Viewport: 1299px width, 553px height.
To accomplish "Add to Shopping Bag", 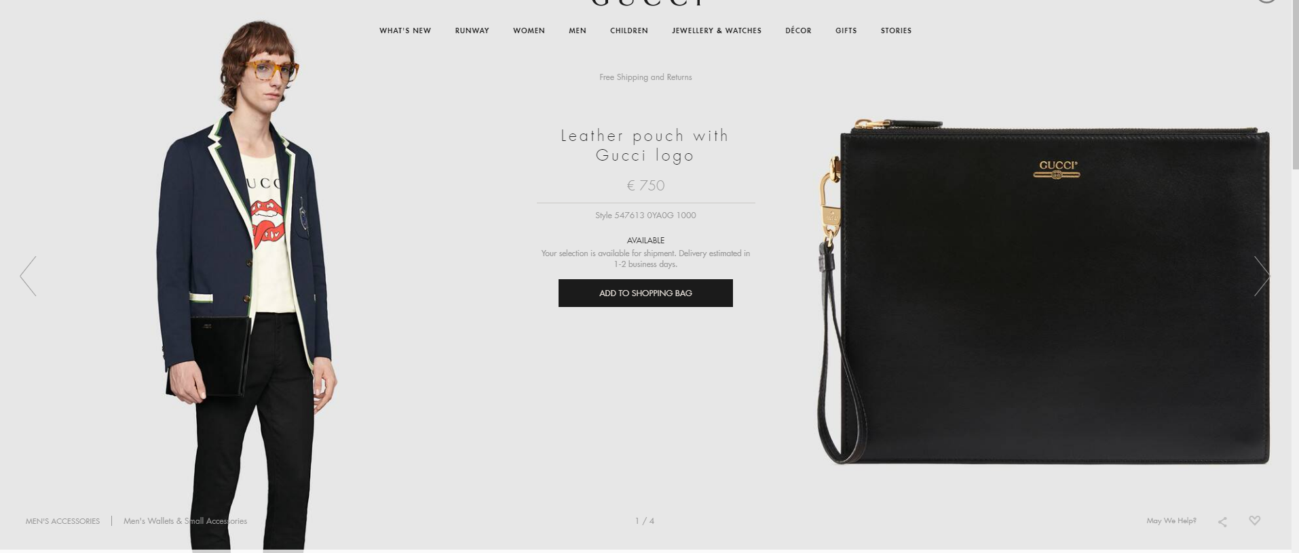I will click(645, 293).
